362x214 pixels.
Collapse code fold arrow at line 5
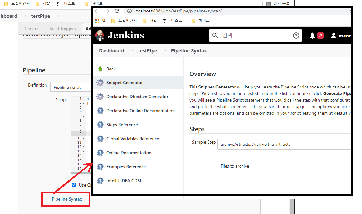coord(83,116)
